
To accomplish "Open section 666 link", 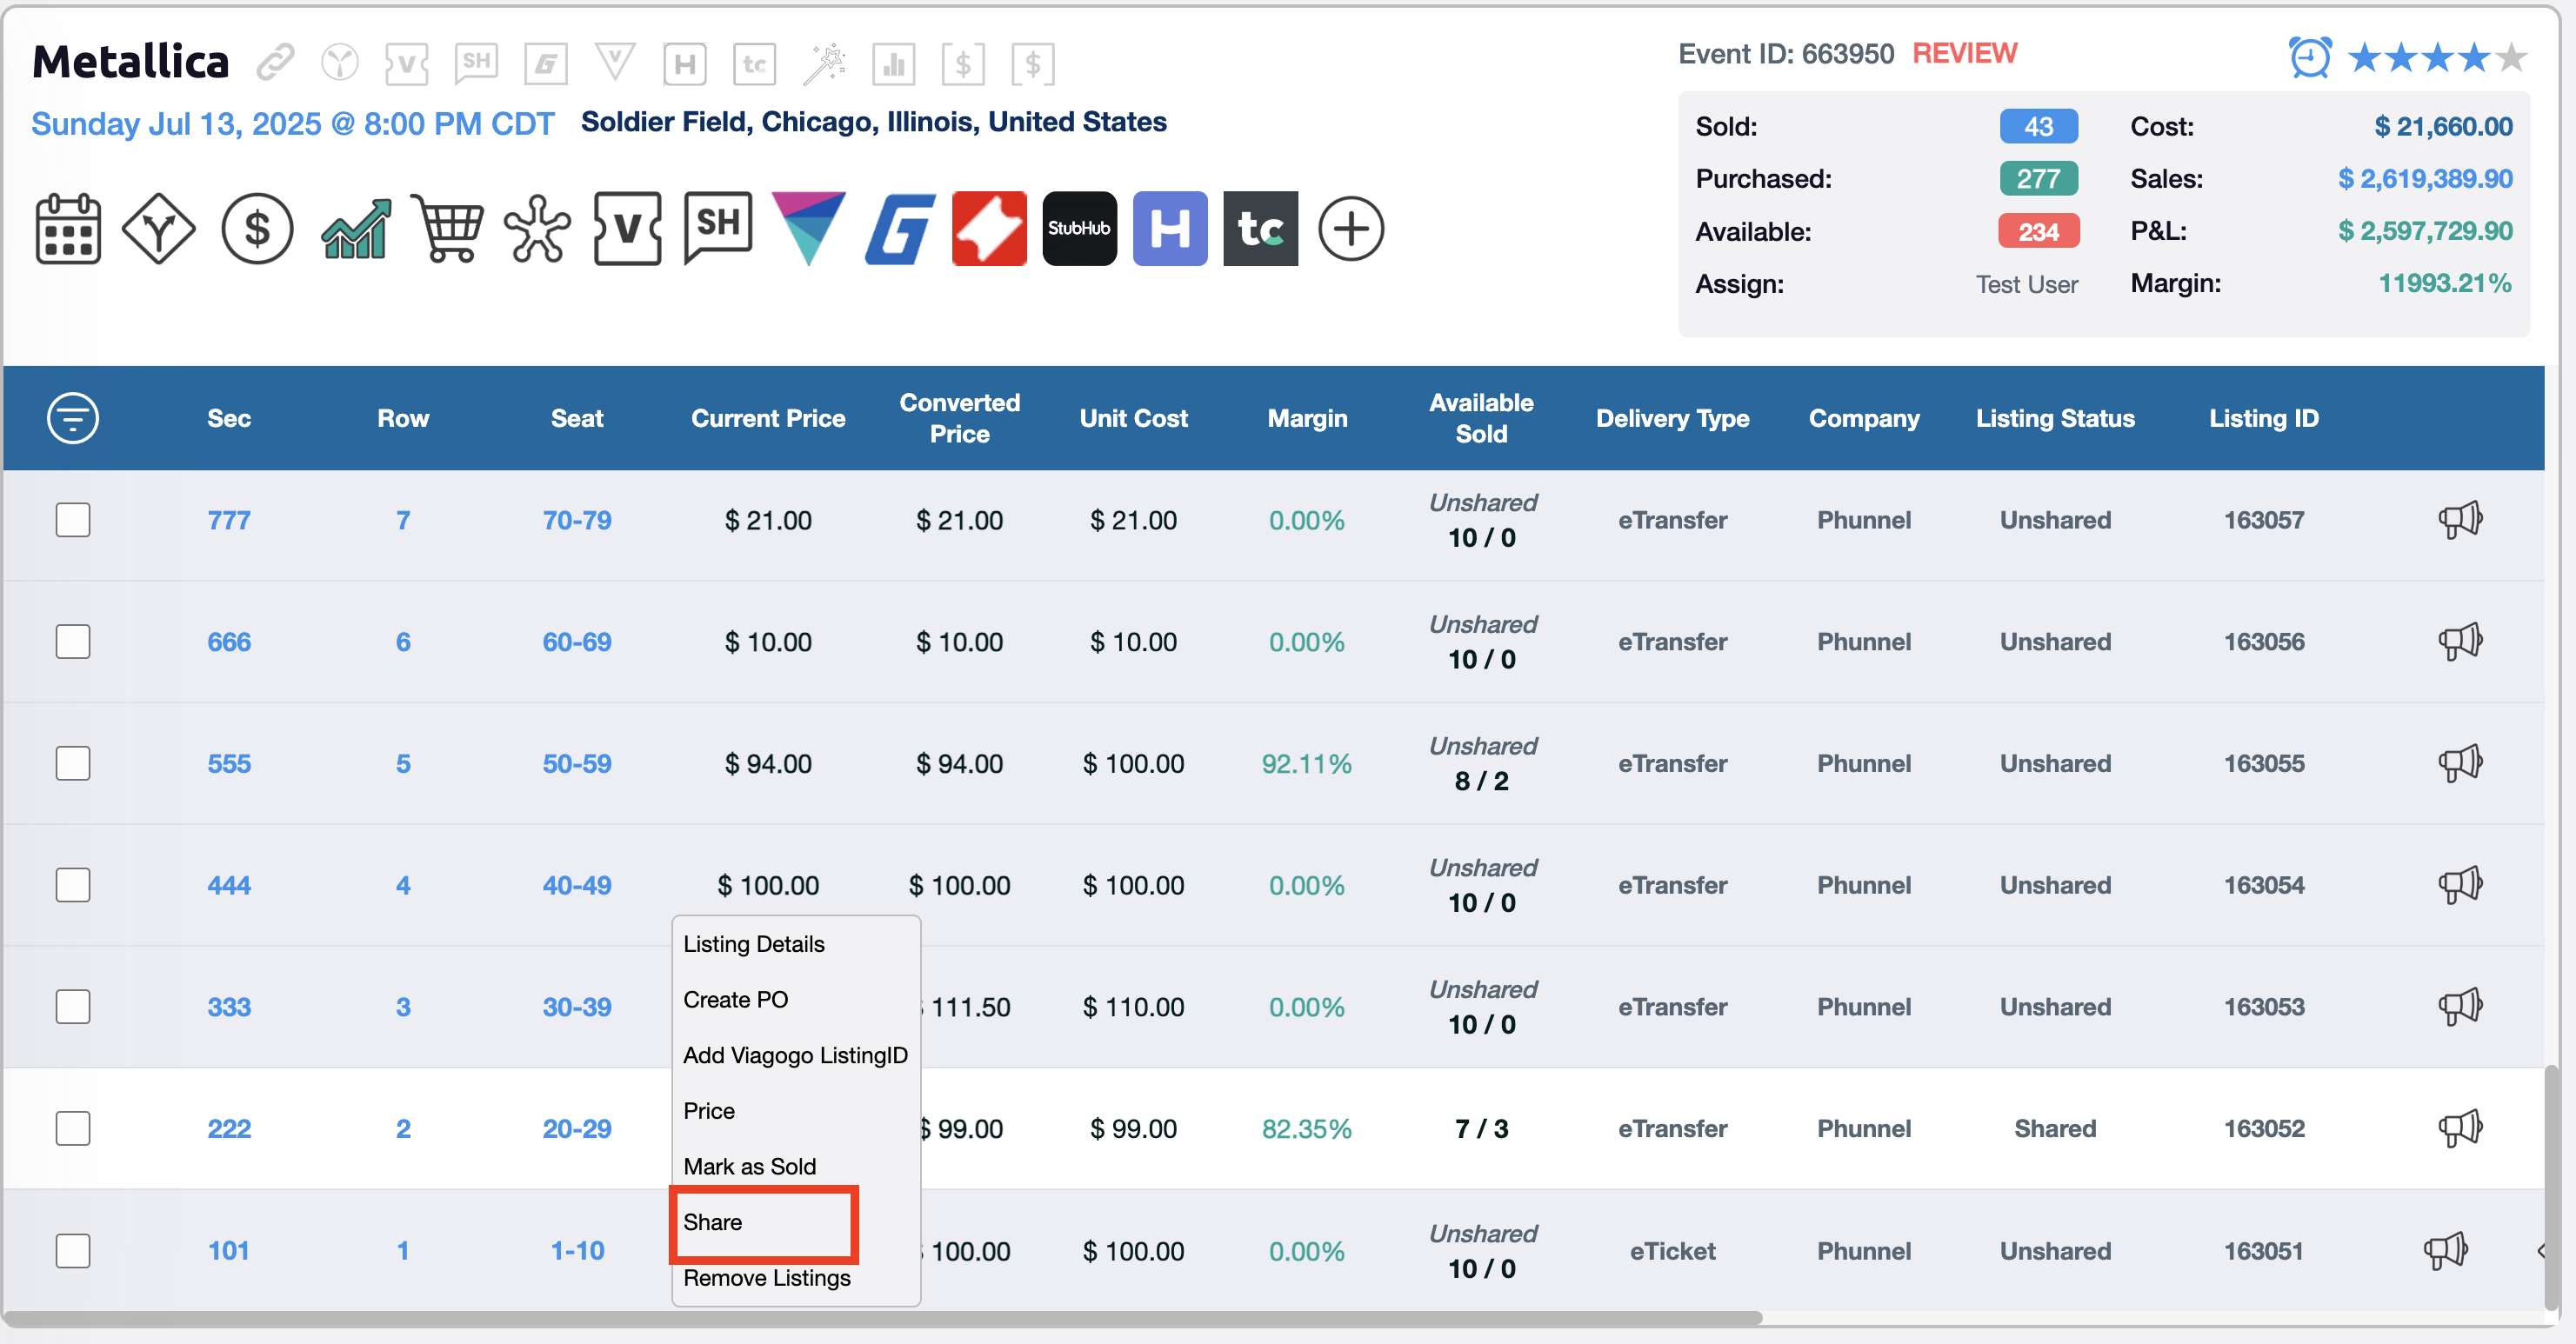I will pos(229,642).
